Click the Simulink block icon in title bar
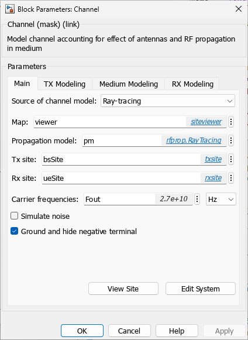The width and height of the screenshot is (248, 340). (10, 9)
